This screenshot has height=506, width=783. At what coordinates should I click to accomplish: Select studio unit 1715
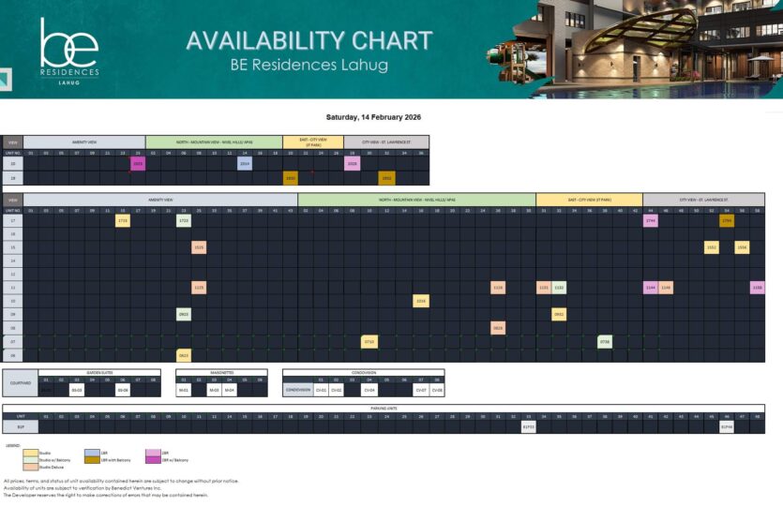123,220
